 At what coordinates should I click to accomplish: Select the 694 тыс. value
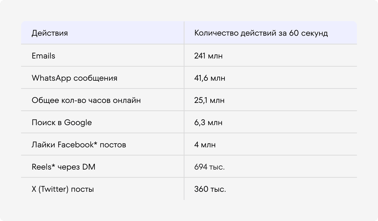(x=209, y=167)
